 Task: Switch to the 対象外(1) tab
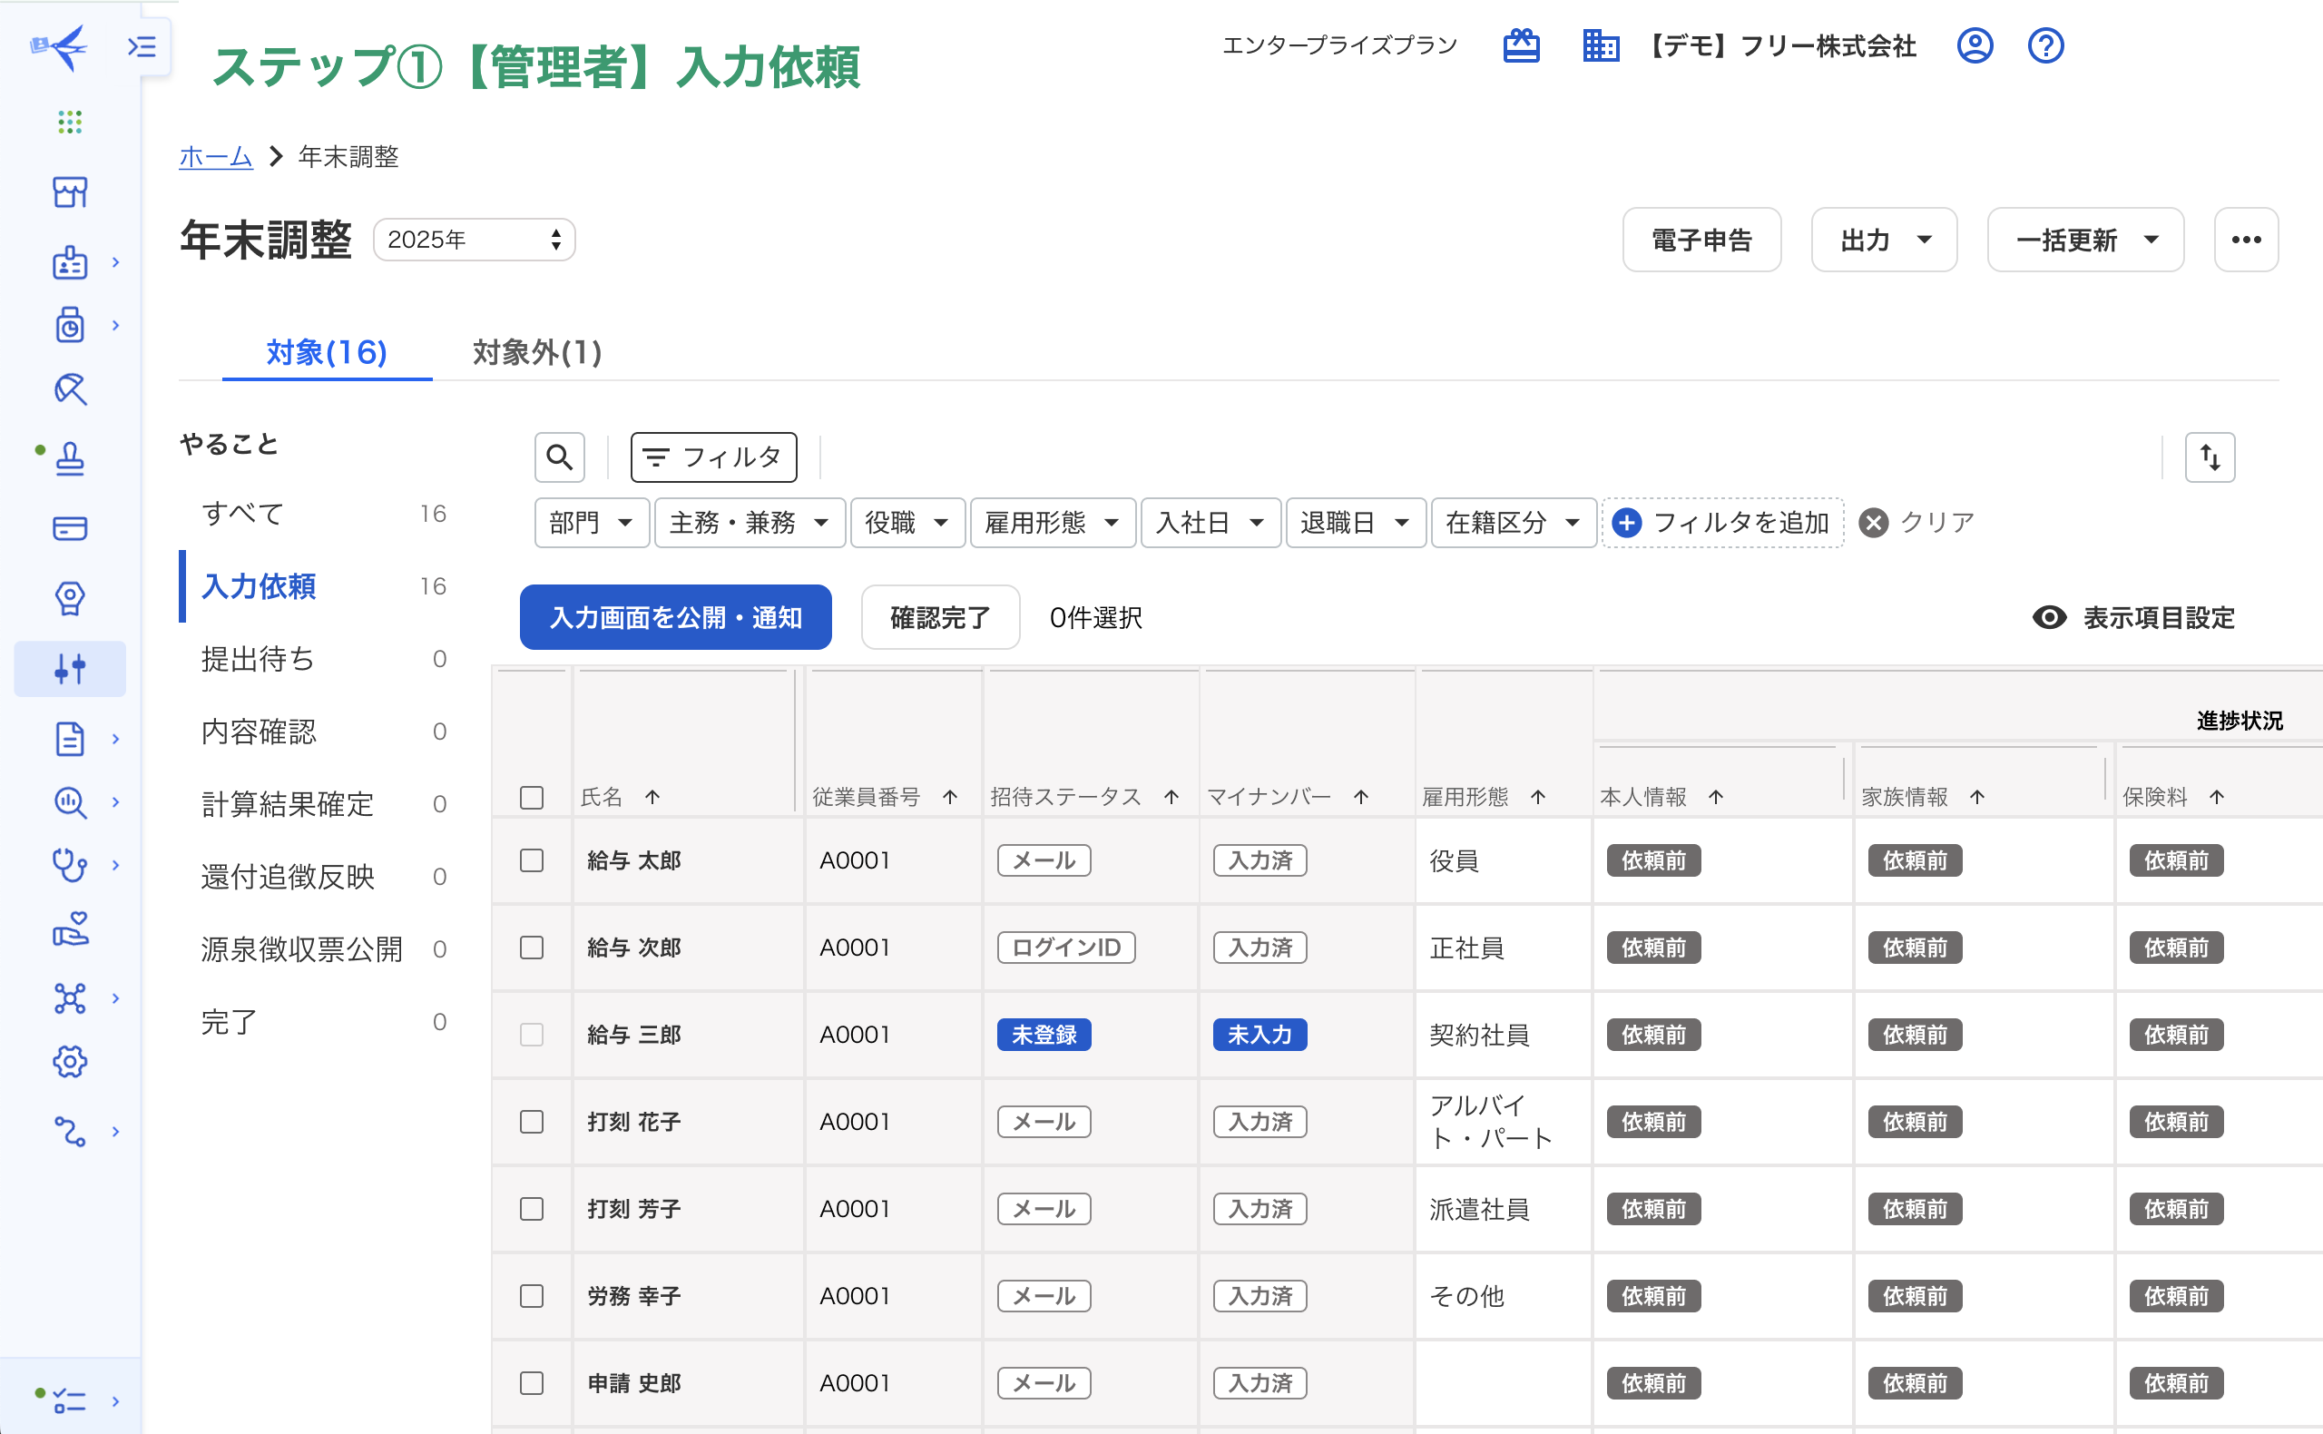[x=536, y=352]
